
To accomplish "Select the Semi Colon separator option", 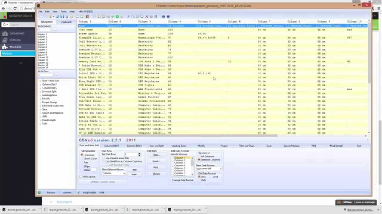I will [82, 159].
